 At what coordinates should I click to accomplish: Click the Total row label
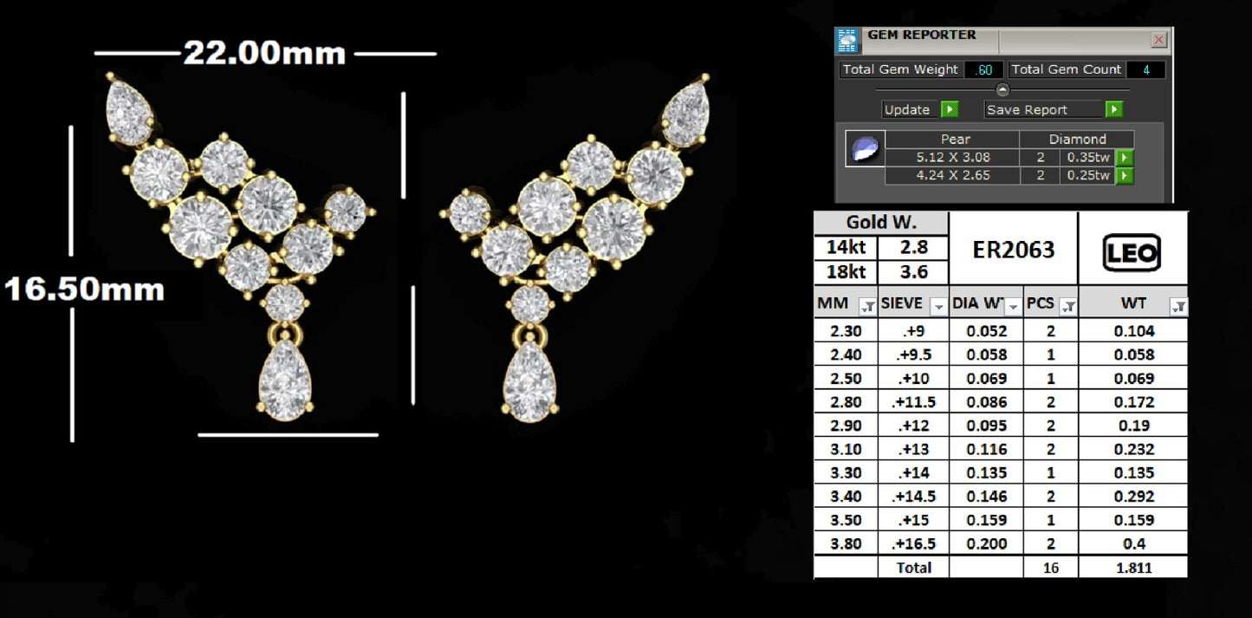coord(914,567)
